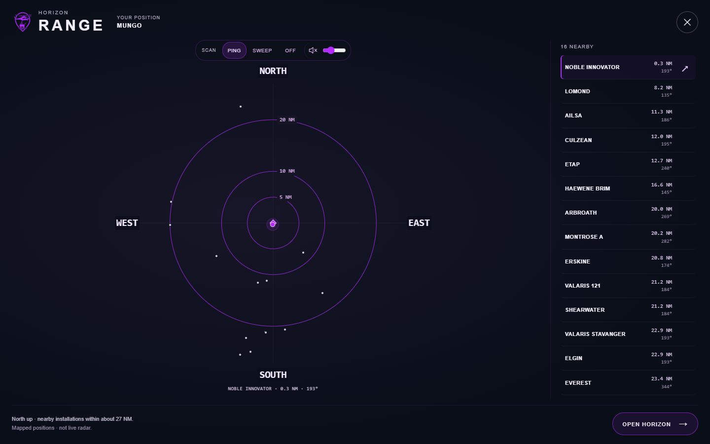Click the Noble Innovator readout under SOUTH
710x444 pixels.
coord(273,389)
